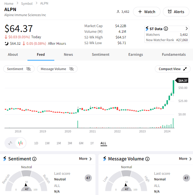193x195 pixels.
Task: Open the Earnings tab
Action: (x=136, y=55)
